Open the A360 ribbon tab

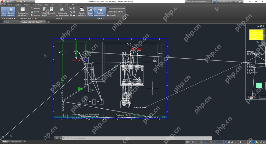[x=66, y=5]
